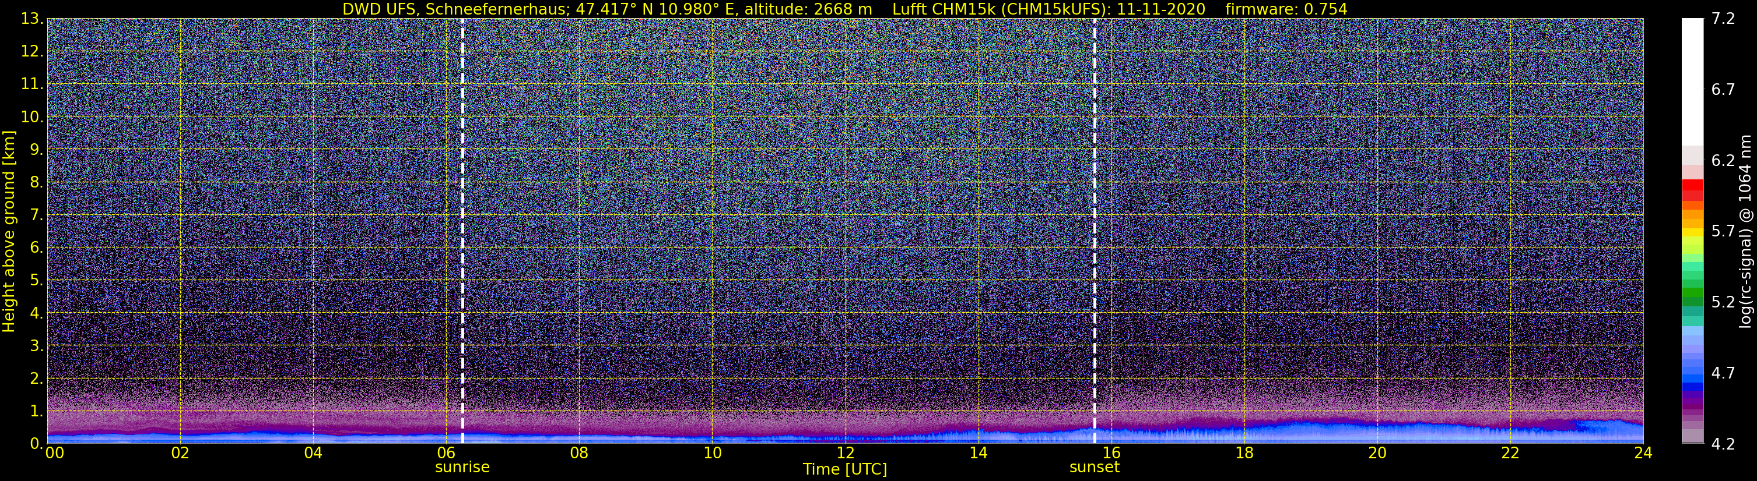
Task: Click the time axis tick label 18
Action: (1244, 454)
